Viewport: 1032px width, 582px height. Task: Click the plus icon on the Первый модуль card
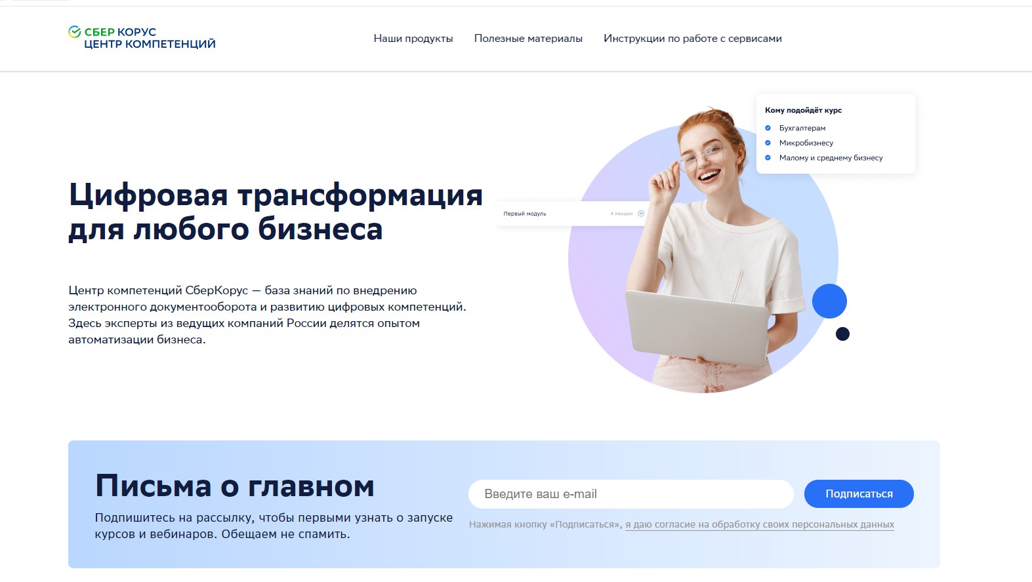(x=641, y=214)
